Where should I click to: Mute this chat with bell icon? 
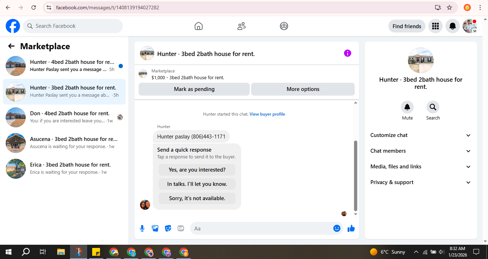pos(407,107)
